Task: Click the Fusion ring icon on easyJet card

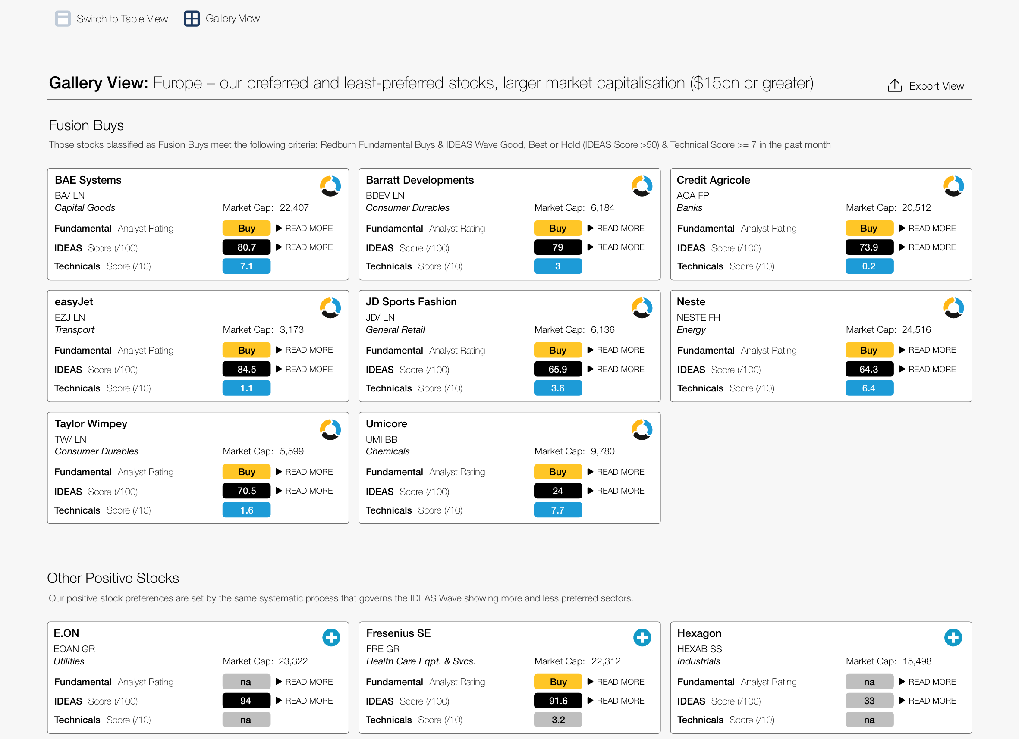Action: coord(330,308)
